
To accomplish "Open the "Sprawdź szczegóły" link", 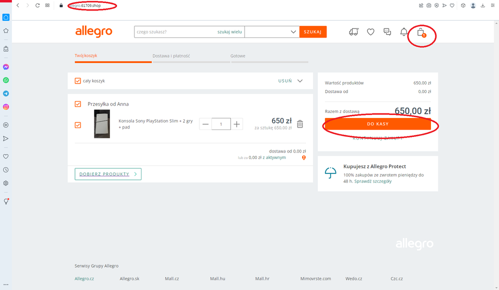I will (373, 181).
